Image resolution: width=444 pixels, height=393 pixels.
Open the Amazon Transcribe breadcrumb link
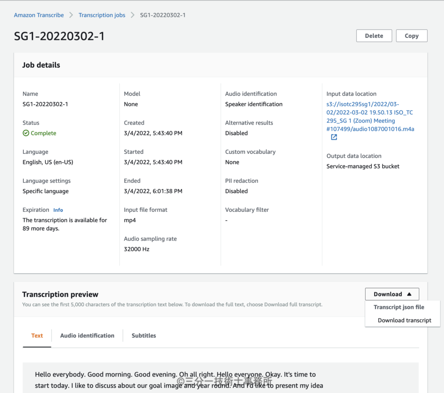click(39, 15)
